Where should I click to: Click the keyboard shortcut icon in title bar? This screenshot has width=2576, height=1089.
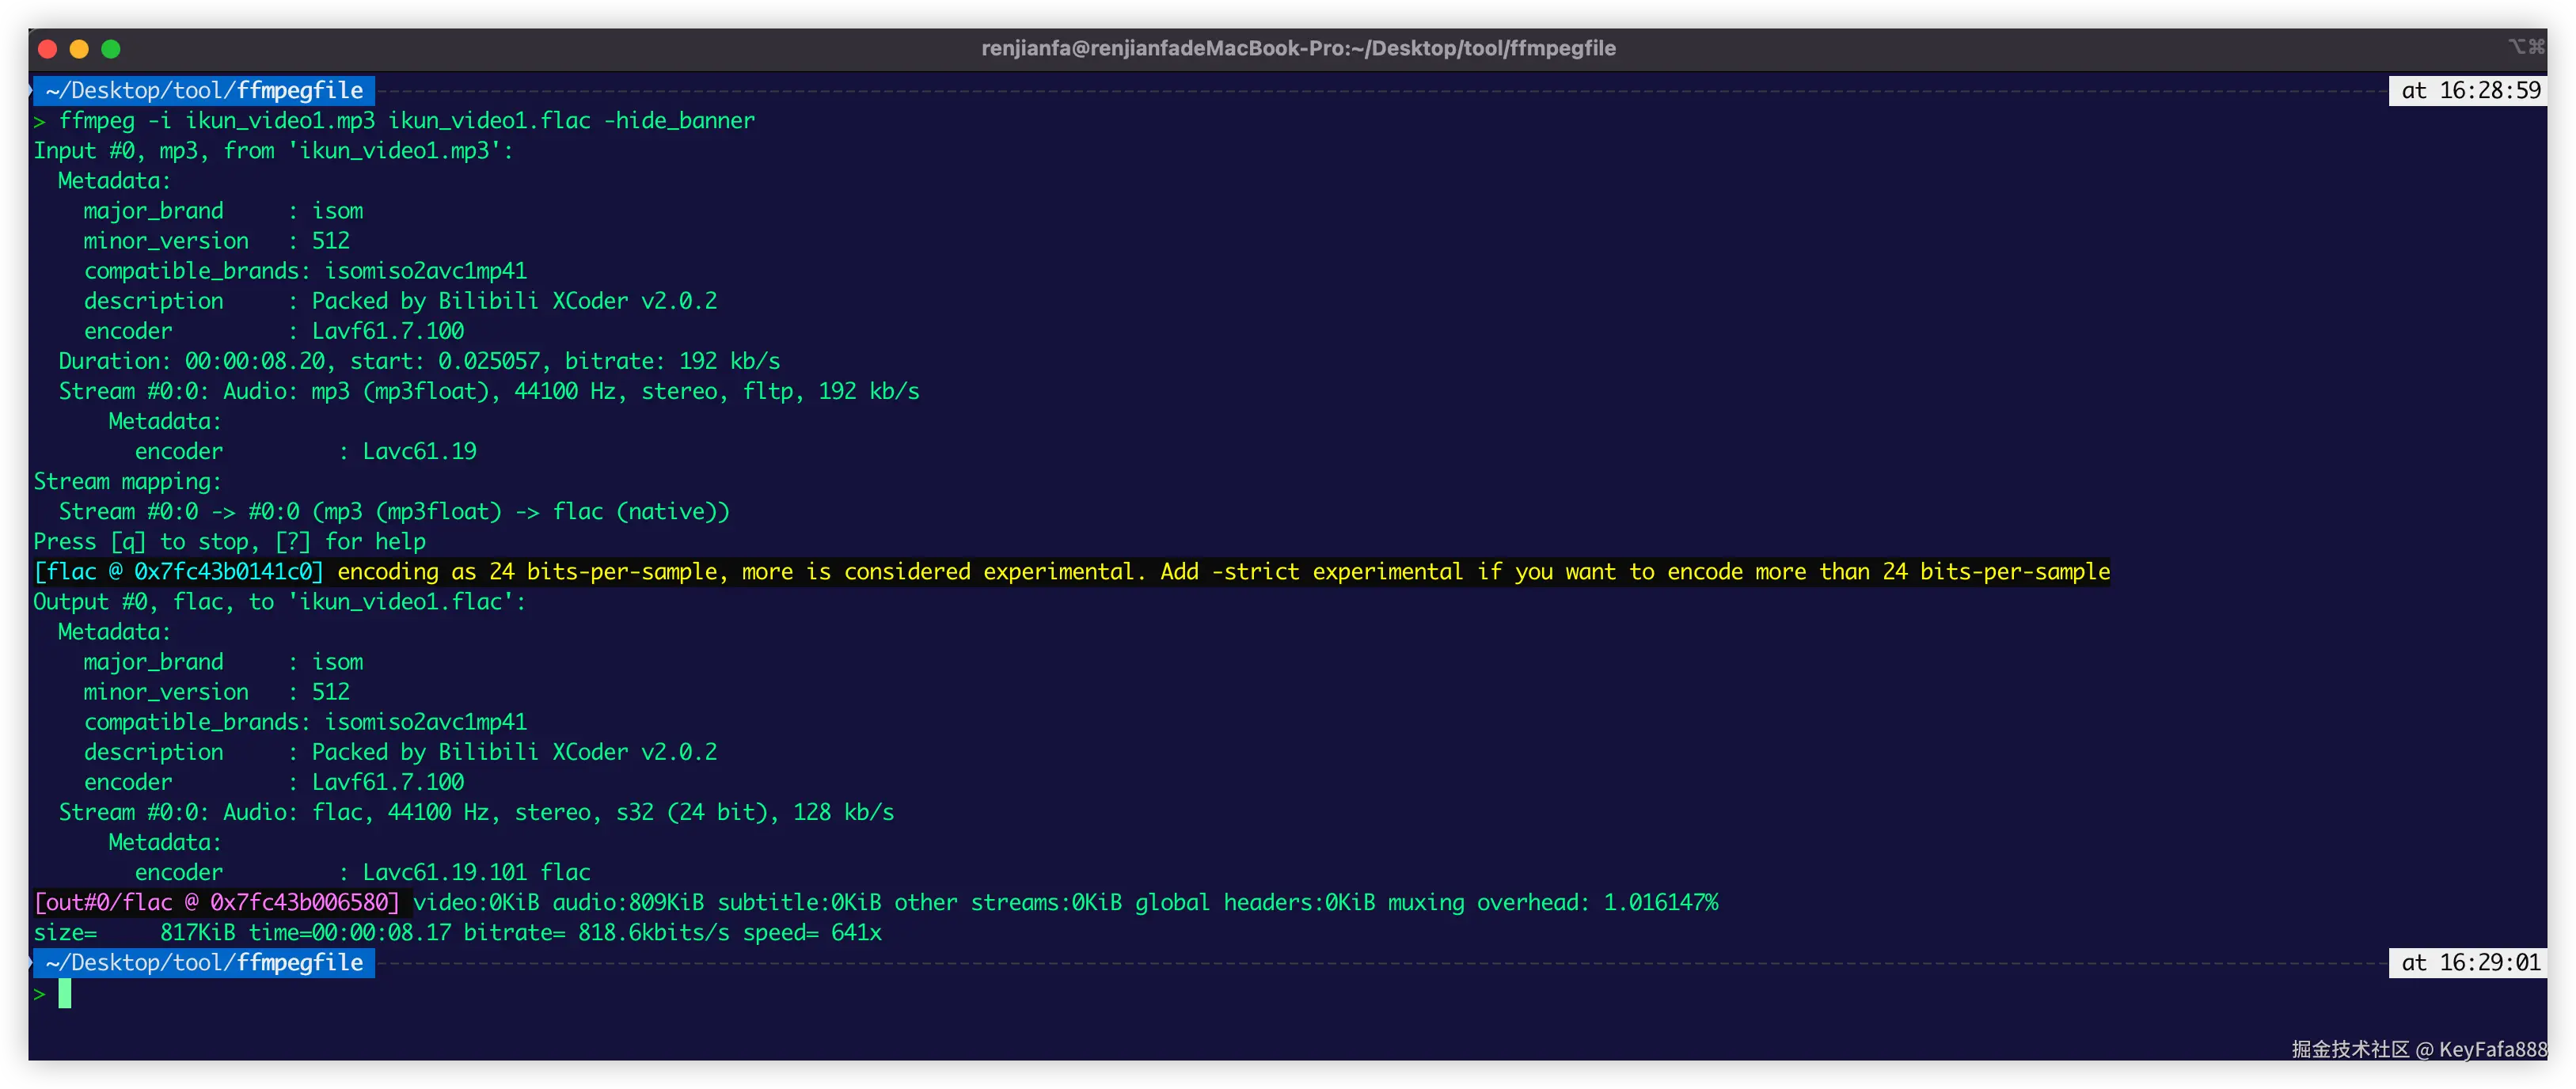pos(2526,46)
